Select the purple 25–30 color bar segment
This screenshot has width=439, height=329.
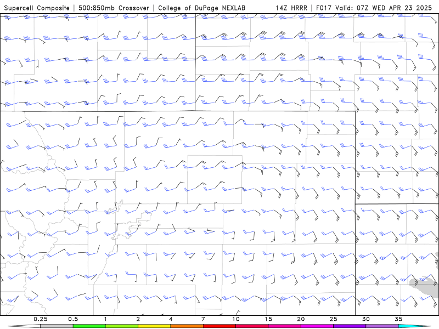[x=350, y=326]
